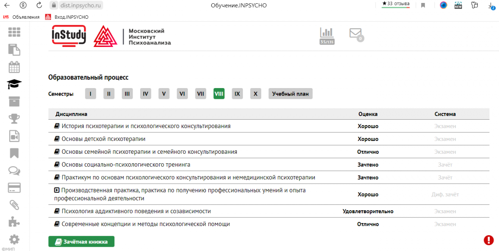Open the settings gear in sidebar

tap(14, 239)
